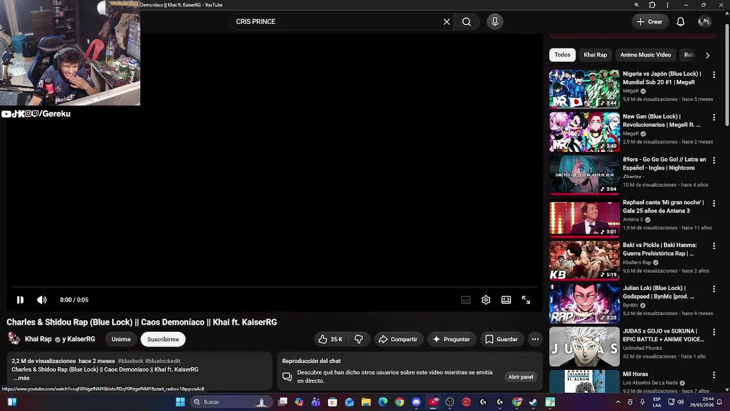Open the chat replay panel
Screen dimensions: 730x411
point(521,377)
